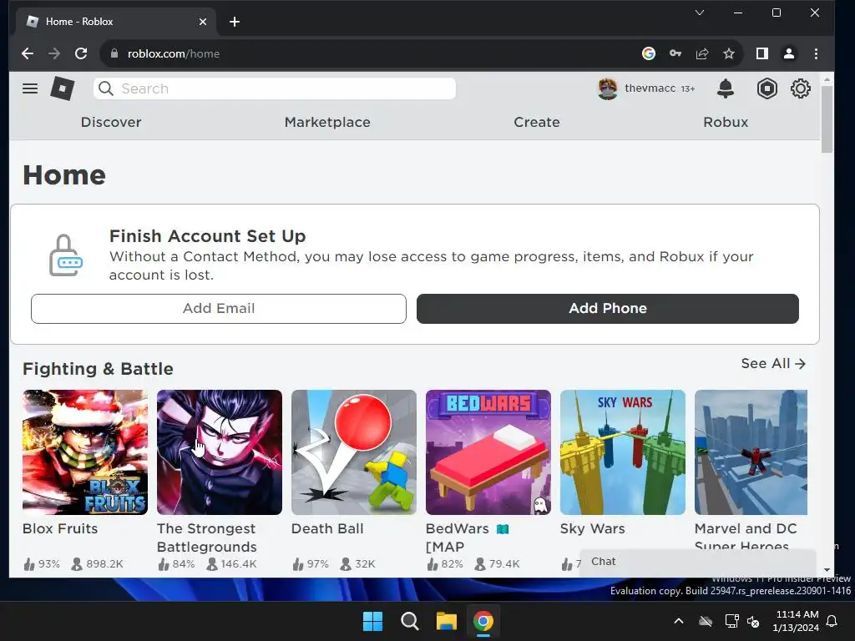Open the Chat panel
Screen dimensions: 855x641
pyautogui.click(x=697, y=562)
